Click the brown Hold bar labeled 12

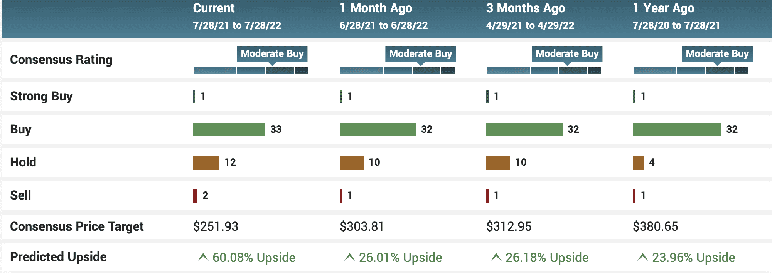(206, 163)
